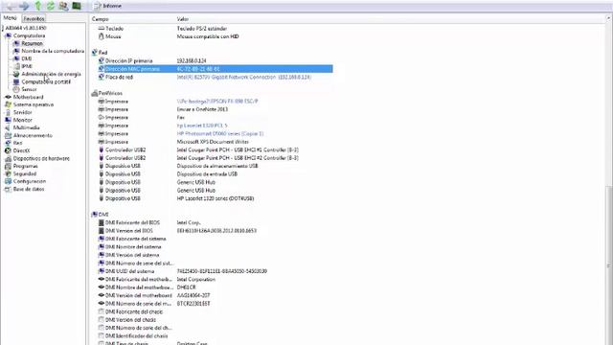Sort by the Campo column header
613x345 pixels.
(x=100, y=19)
